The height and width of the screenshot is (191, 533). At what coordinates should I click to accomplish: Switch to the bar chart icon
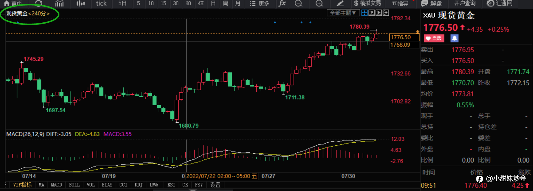click(59, 4)
